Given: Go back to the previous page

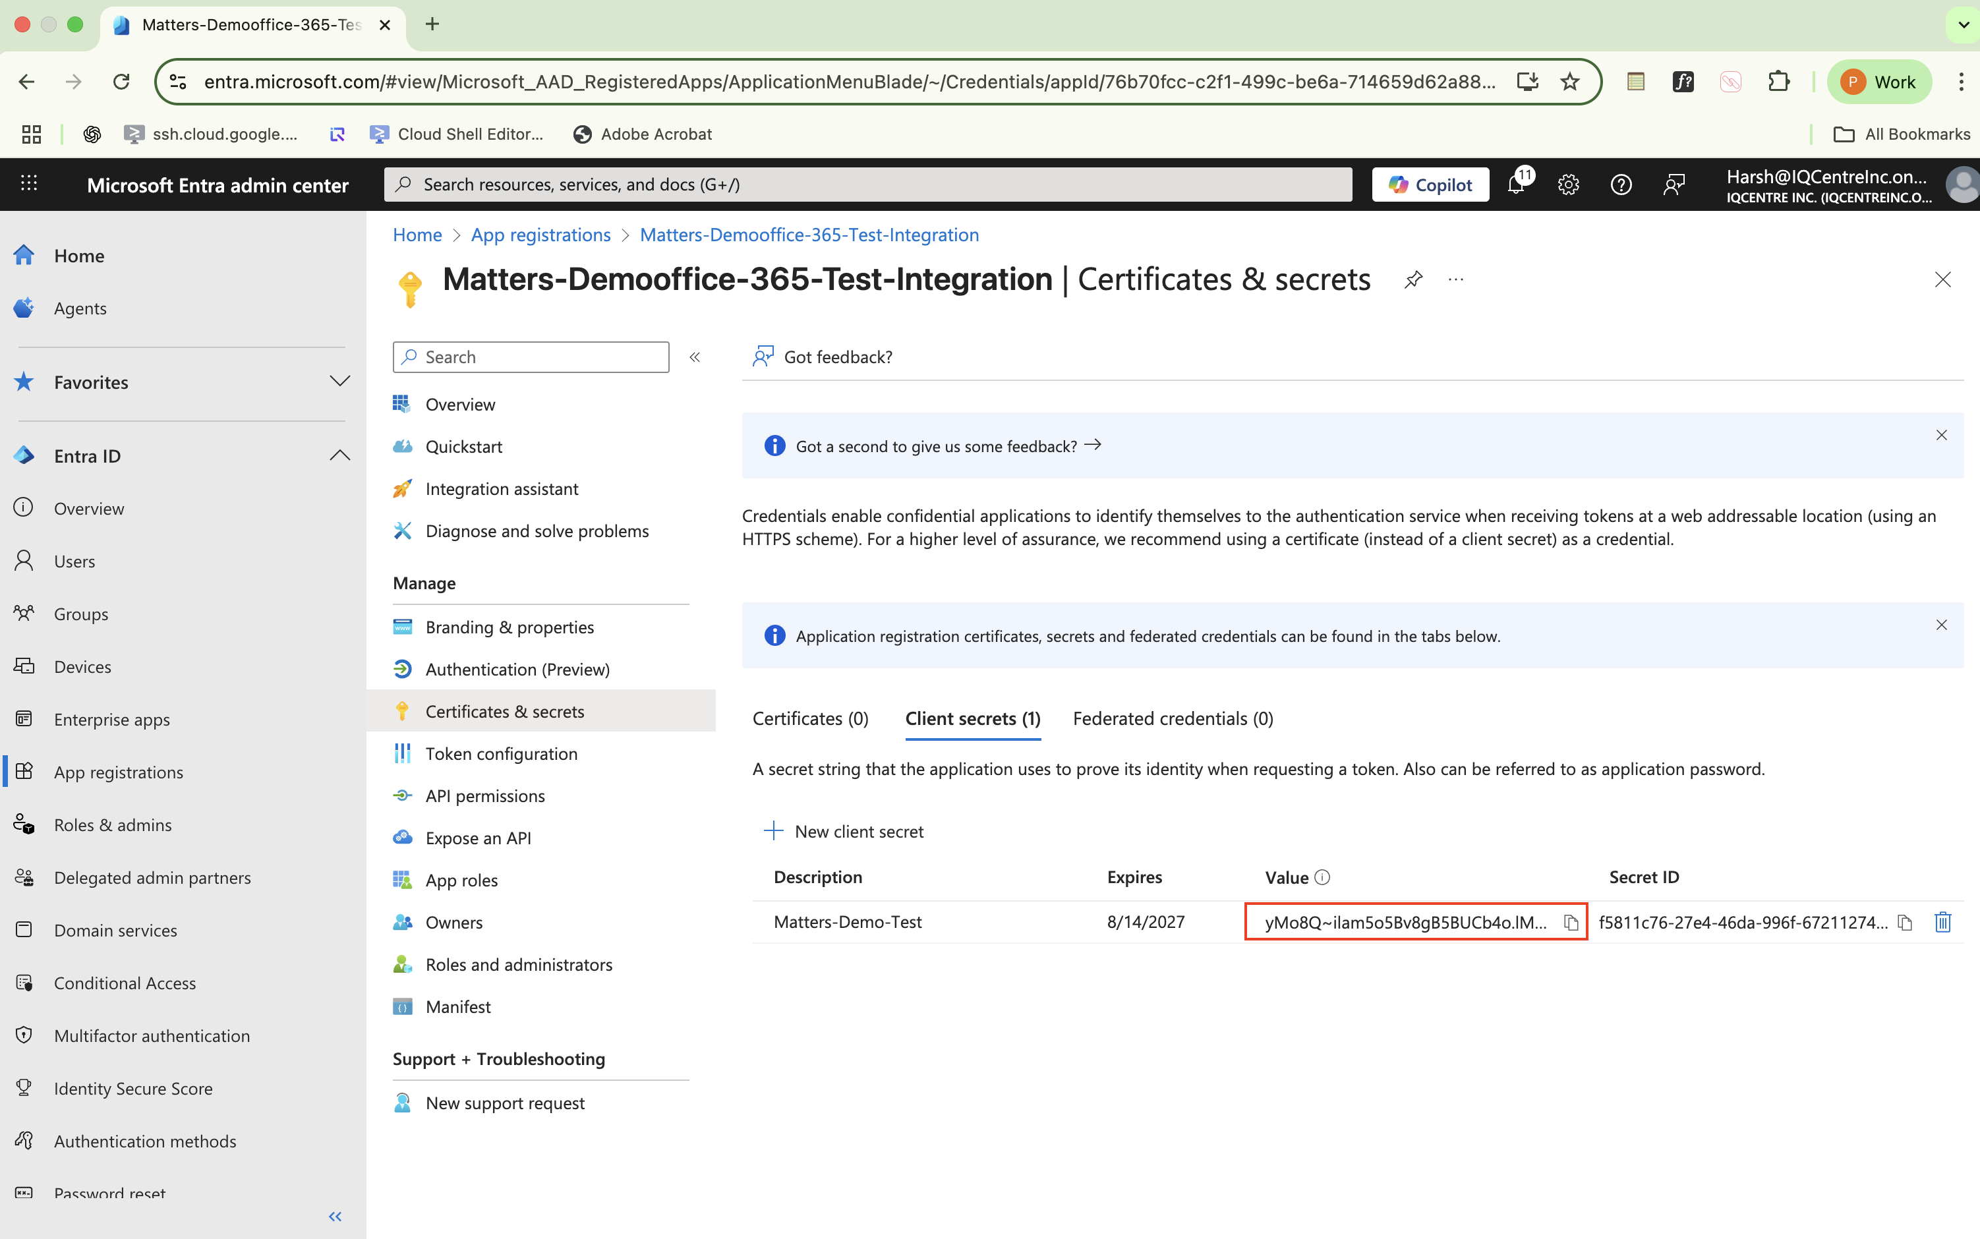Looking at the screenshot, I should (26, 82).
